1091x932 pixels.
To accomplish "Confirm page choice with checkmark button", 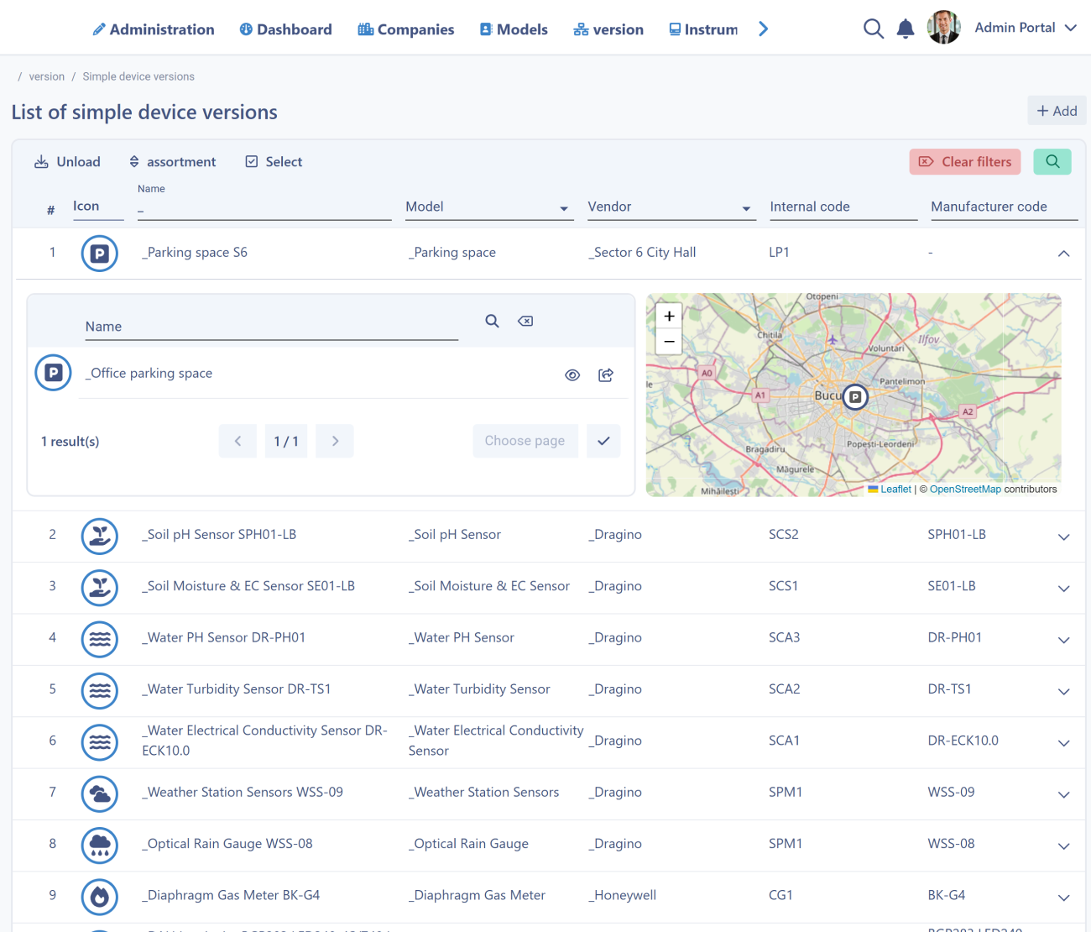I will 603,441.
